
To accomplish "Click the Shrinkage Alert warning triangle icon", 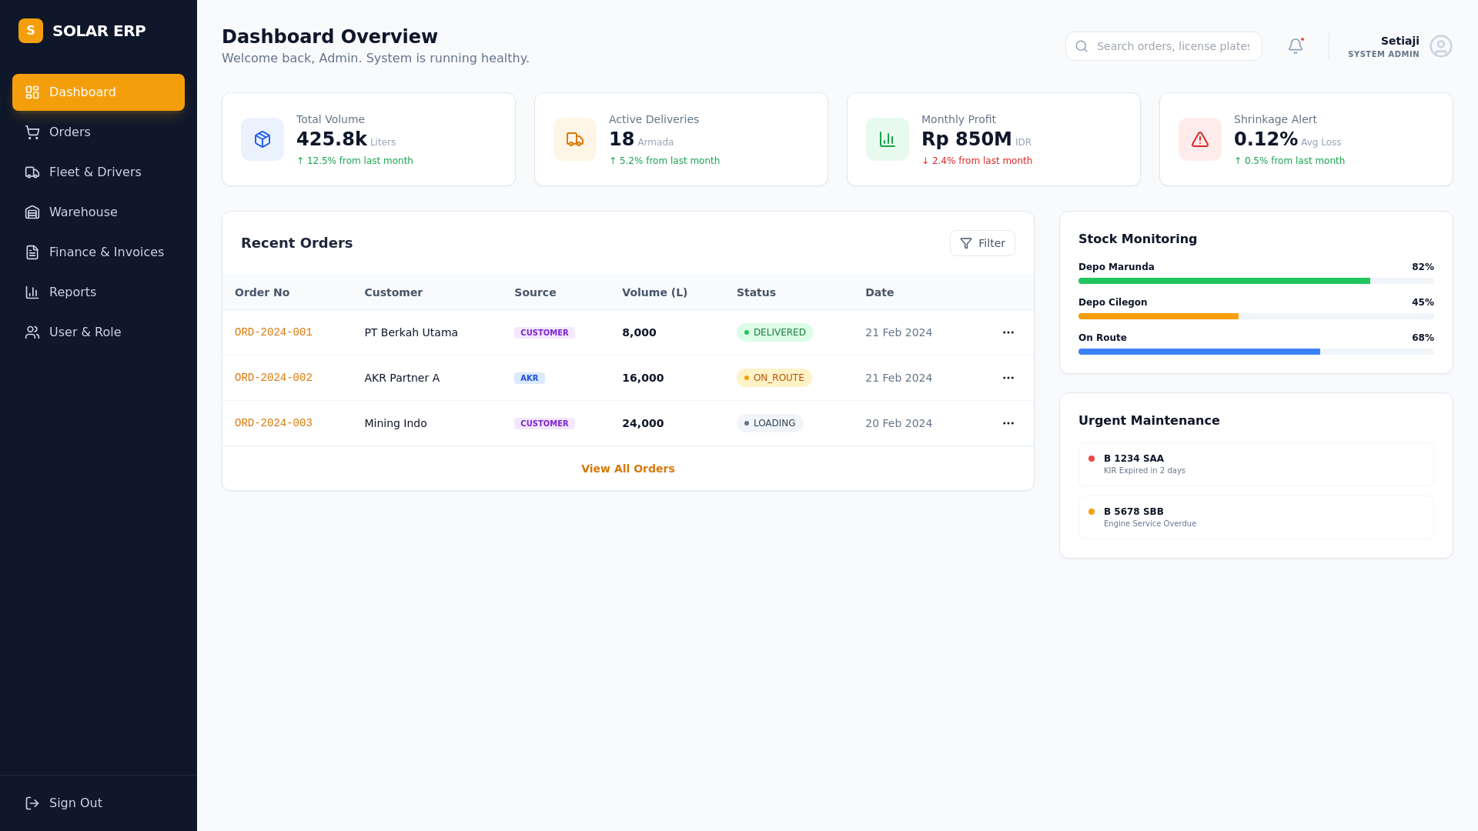I will [1200, 139].
